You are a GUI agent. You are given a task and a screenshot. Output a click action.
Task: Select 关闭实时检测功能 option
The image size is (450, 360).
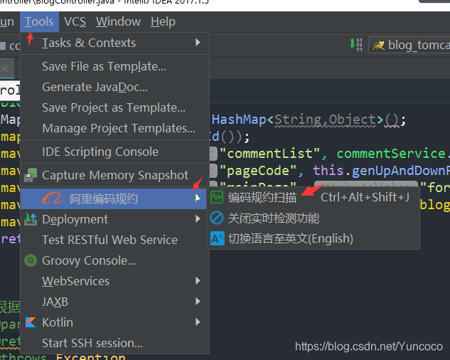point(313,218)
